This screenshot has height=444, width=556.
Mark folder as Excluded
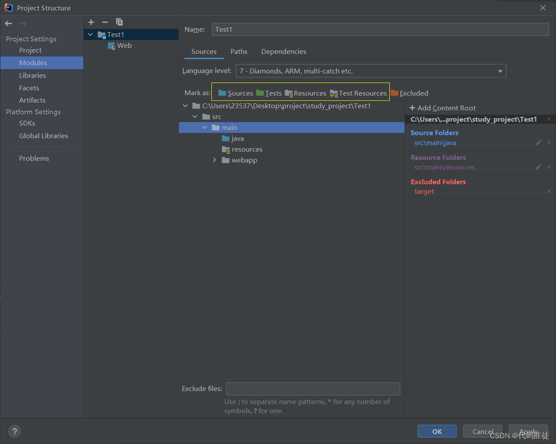pos(409,93)
